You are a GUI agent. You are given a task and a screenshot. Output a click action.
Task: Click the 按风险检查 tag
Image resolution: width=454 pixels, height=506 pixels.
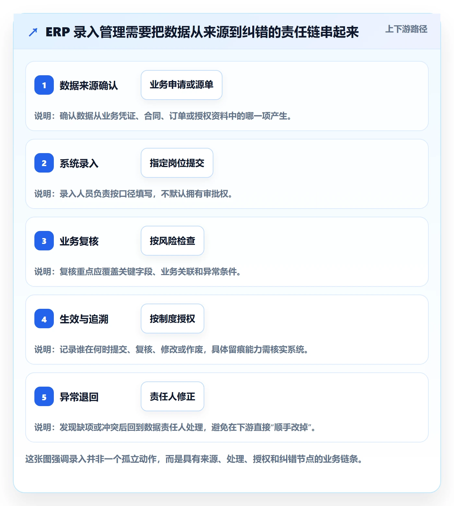(x=173, y=241)
